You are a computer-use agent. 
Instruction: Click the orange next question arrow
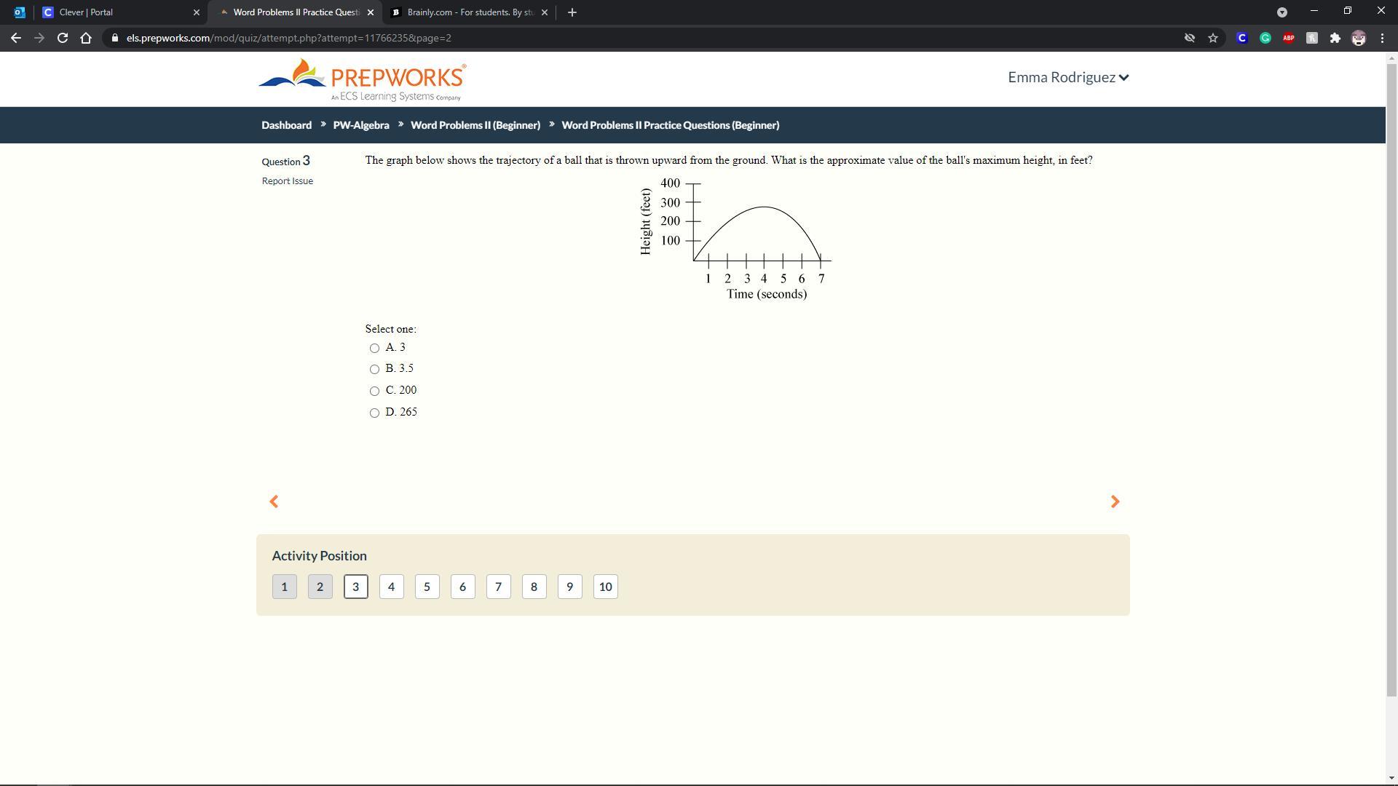point(1115,501)
